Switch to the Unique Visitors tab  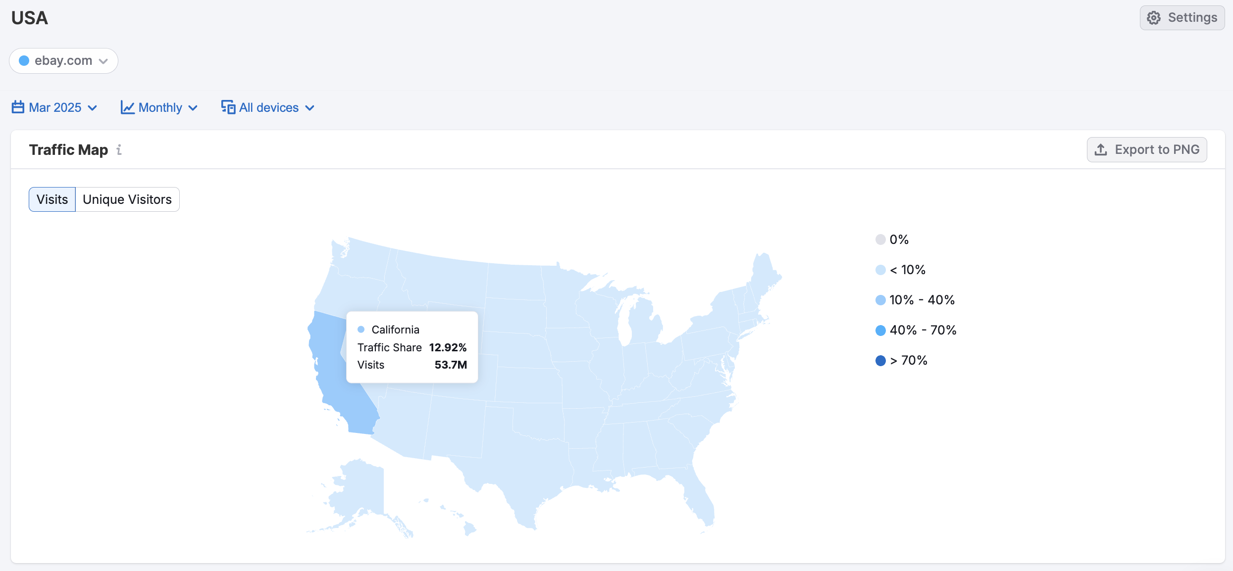point(127,199)
